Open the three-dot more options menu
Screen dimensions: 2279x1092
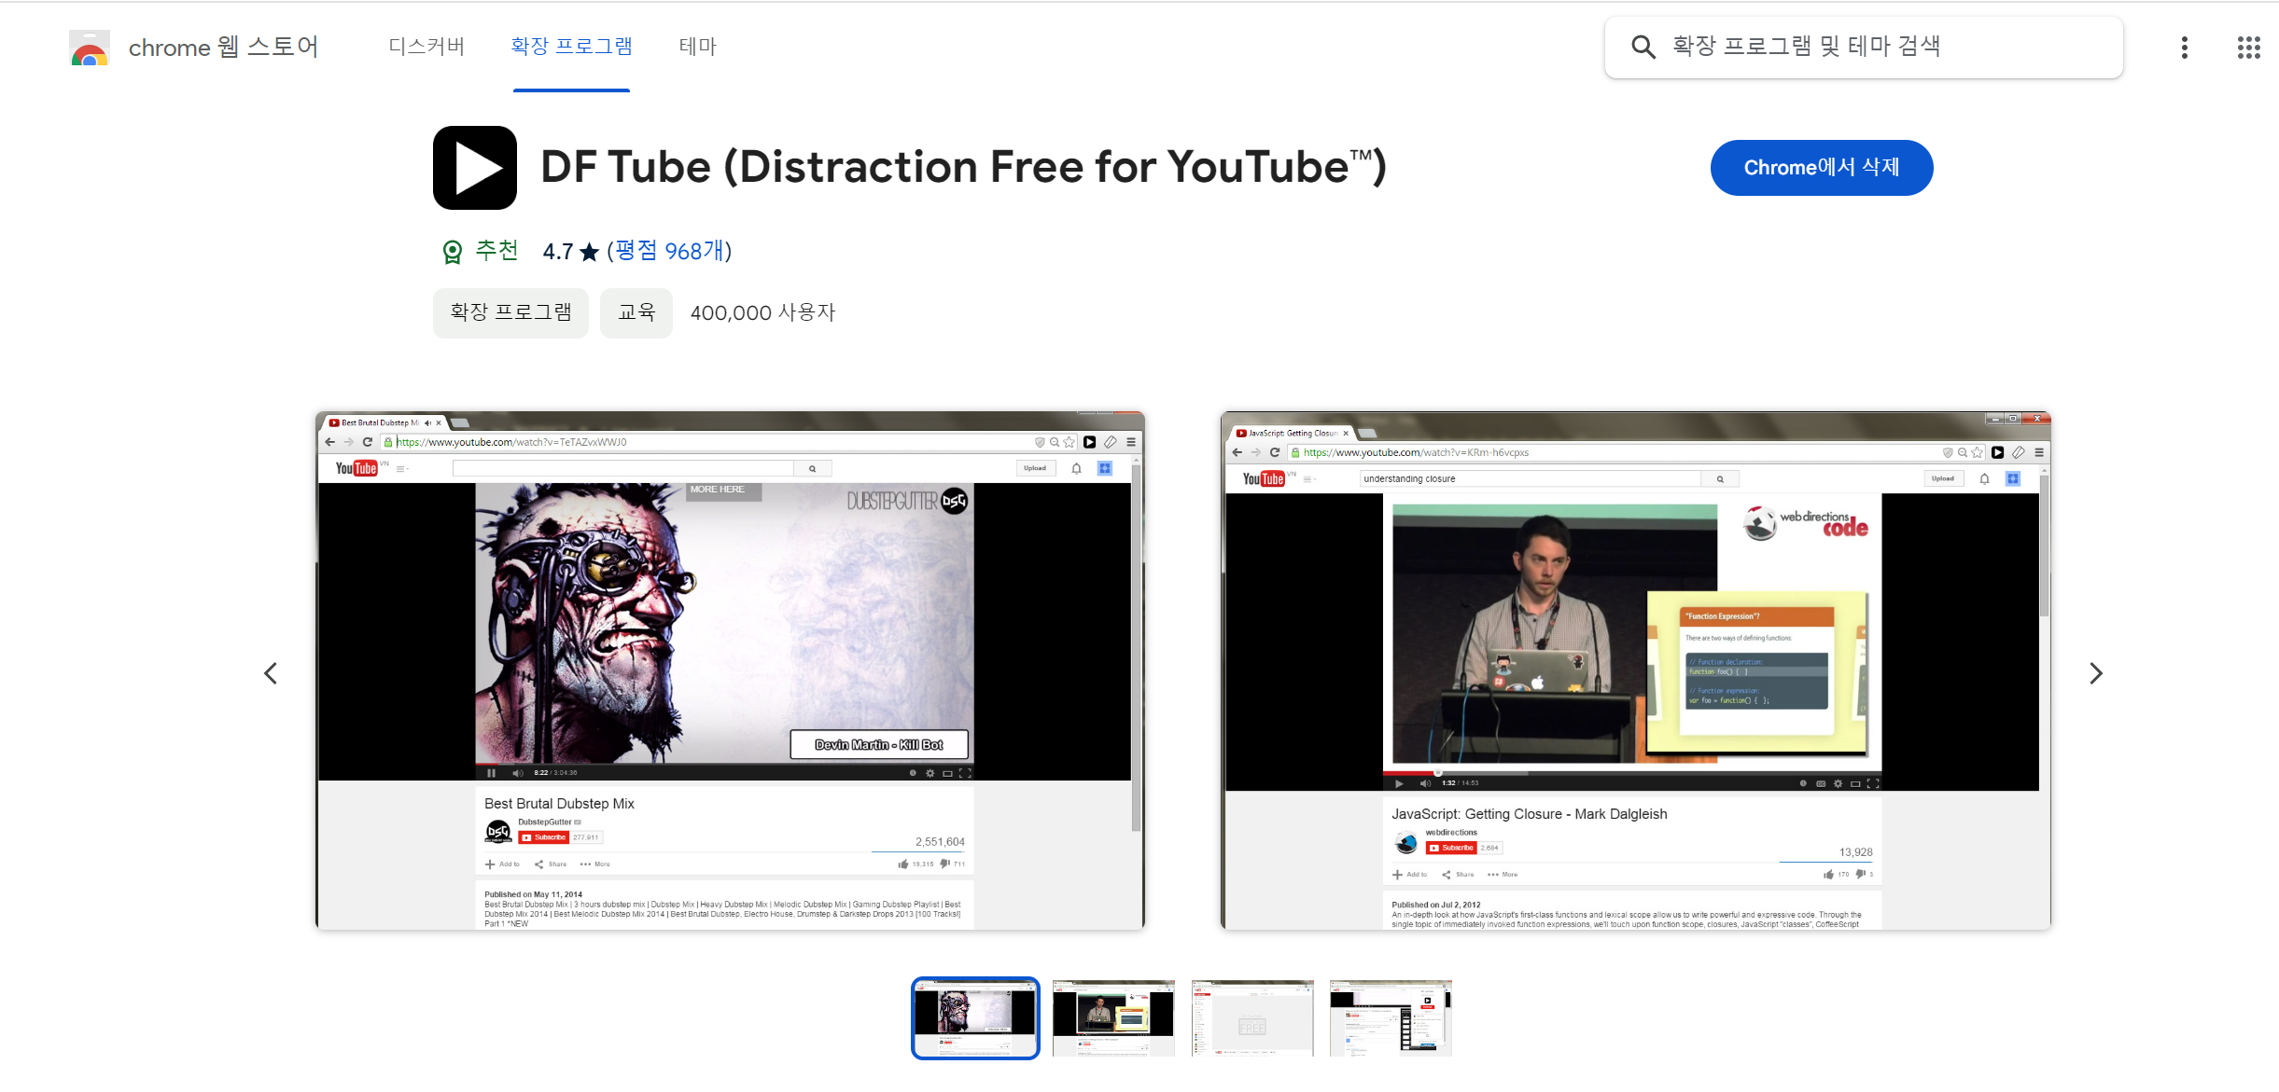coord(2184,48)
